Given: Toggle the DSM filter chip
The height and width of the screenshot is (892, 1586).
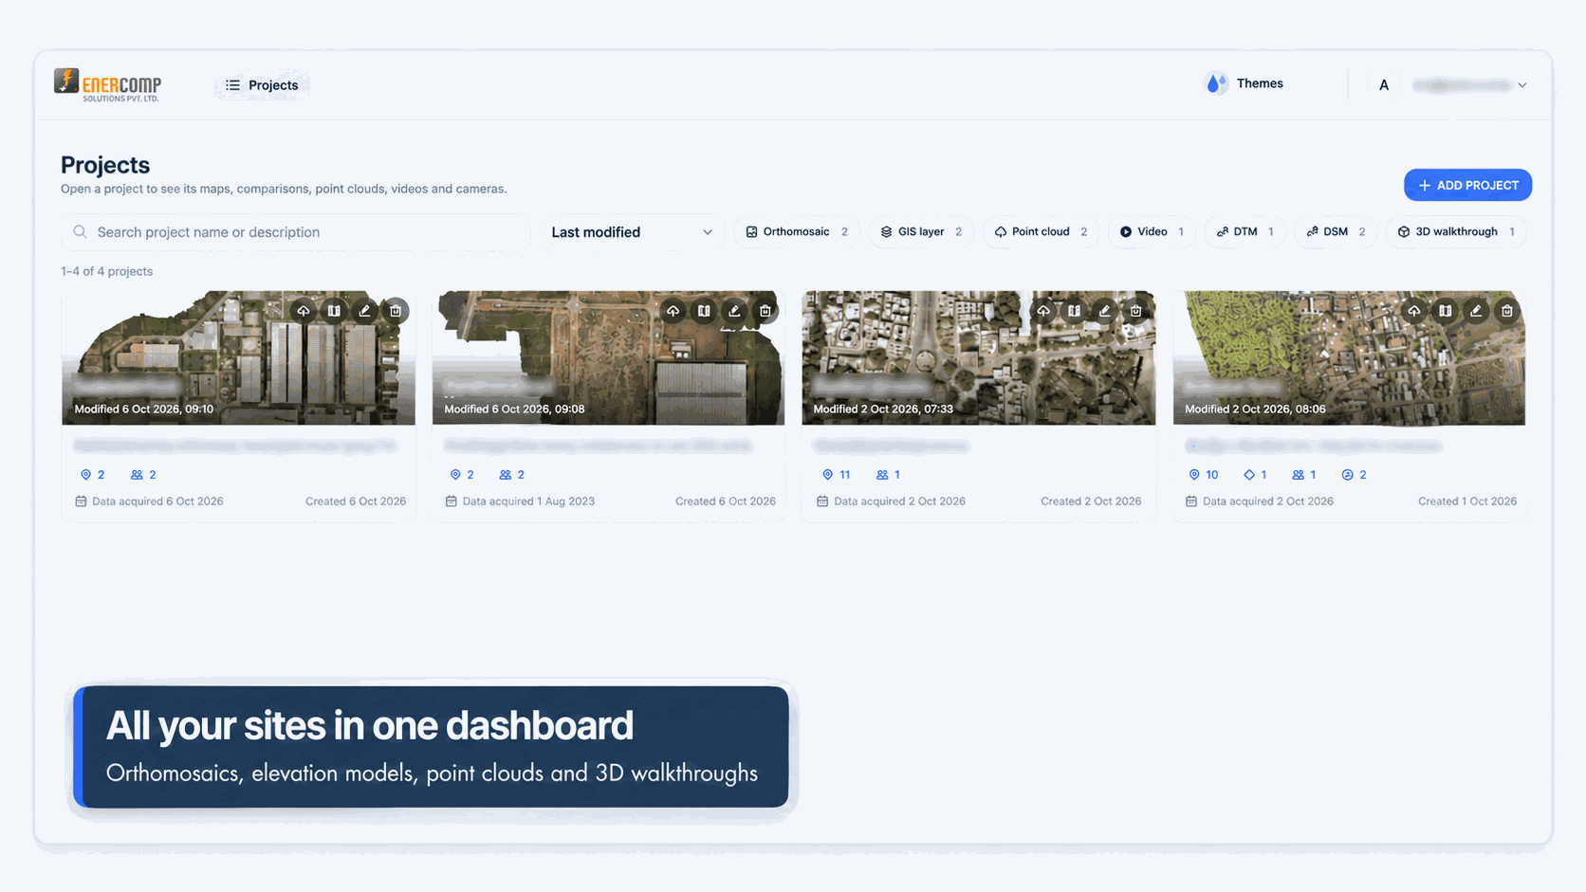Looking at the screenshot, I should [x=1336, y=232].
